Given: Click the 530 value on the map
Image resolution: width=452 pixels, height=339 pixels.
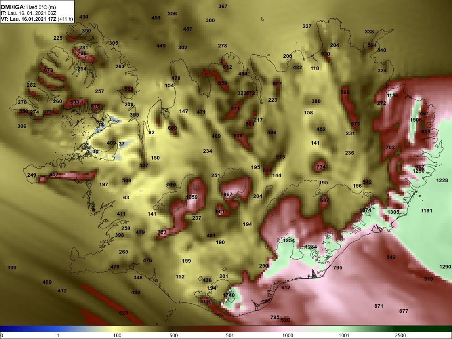Looking at the screenshot, I should pyautogui.click(x=325, y=54).
